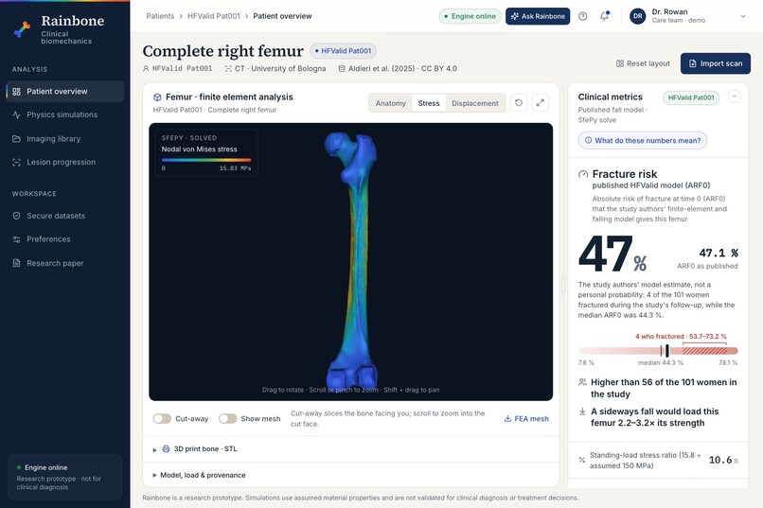The height and width of the screenshot is (508, 763).
Task: Click the von Mises stress color legend bar
Action: [206, 160]
